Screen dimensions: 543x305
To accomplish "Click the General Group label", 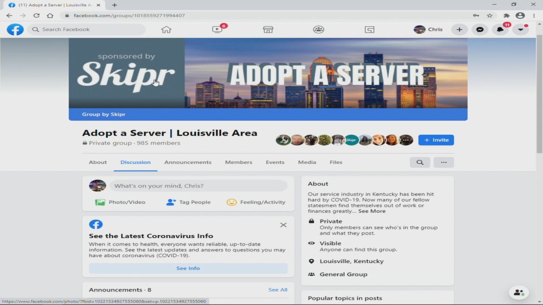I will pyautogui.click(x=343, y=274).
